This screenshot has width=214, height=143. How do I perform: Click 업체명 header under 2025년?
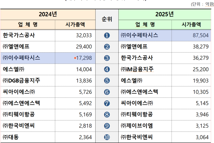[145, 25]
